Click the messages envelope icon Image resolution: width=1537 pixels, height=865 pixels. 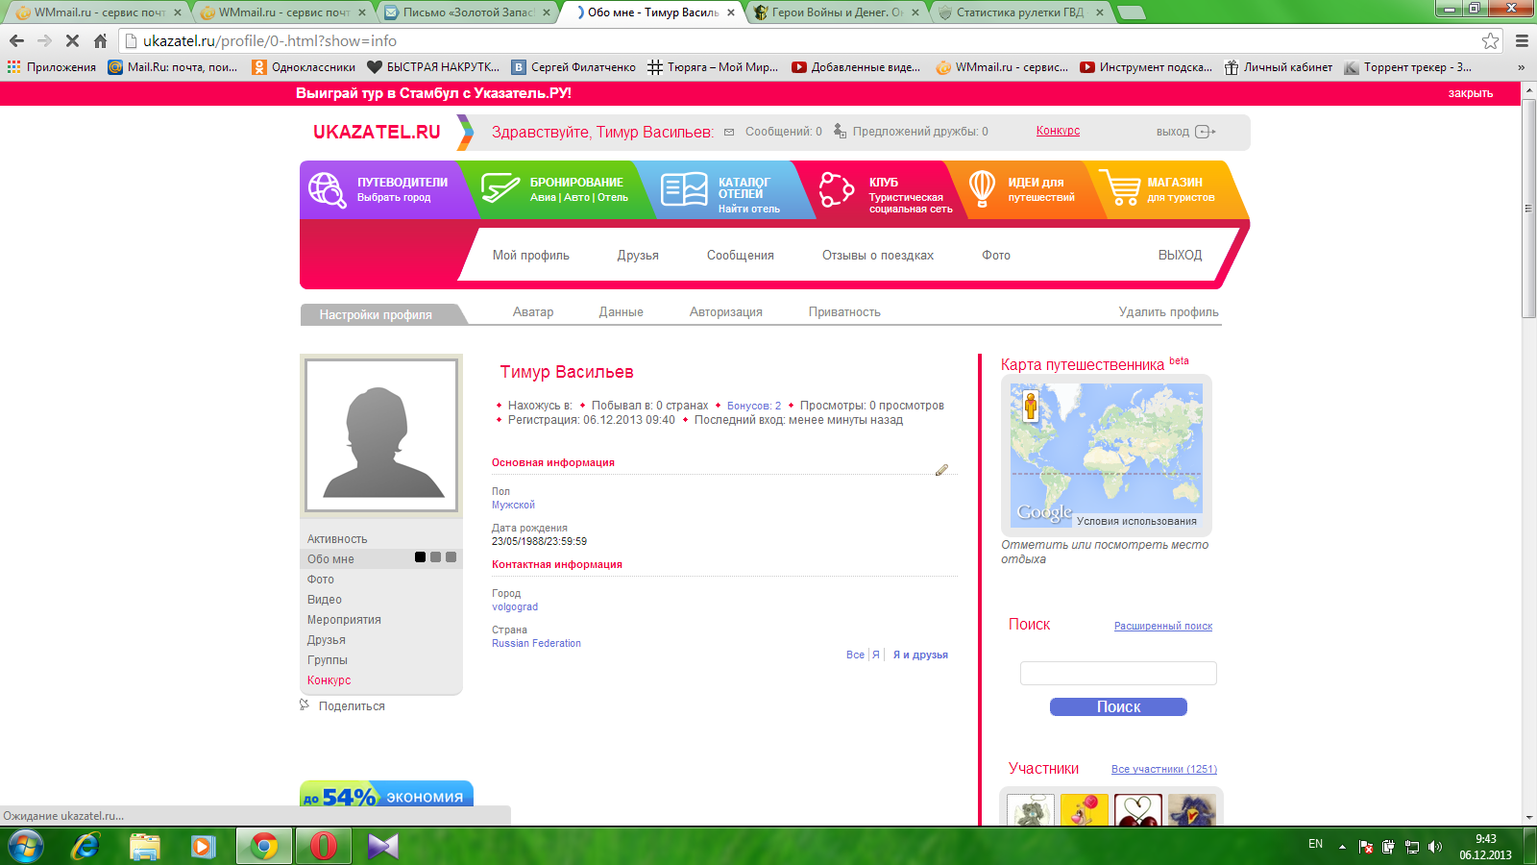[x=729, y=132]
